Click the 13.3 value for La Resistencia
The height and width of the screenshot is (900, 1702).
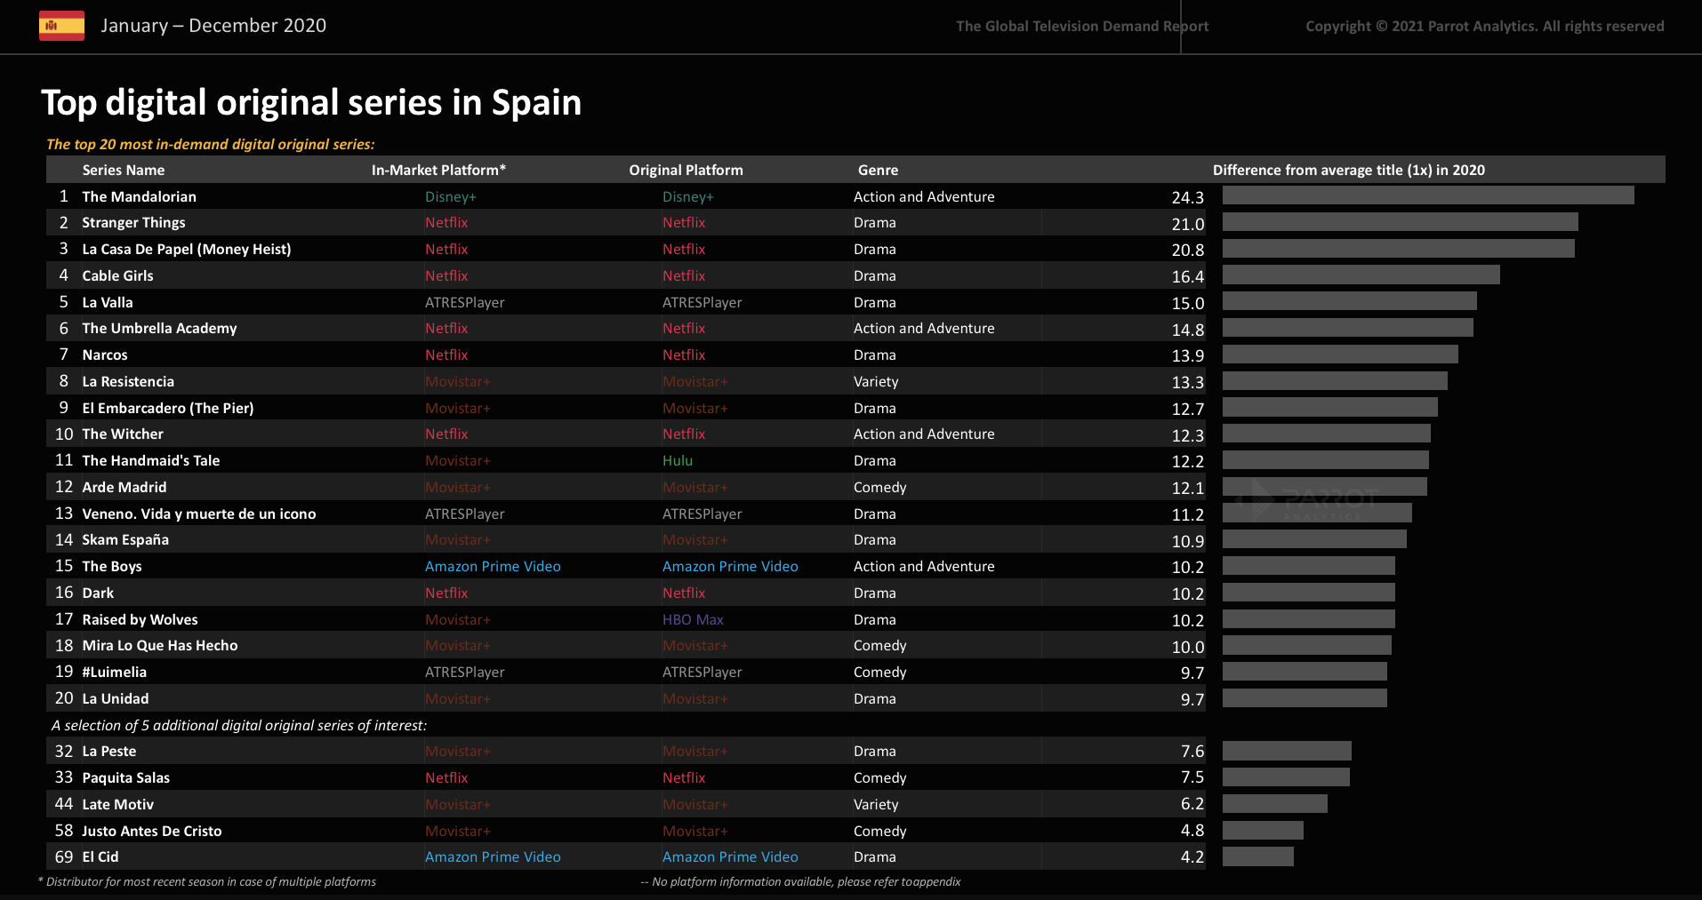[x=1187, y=383]
